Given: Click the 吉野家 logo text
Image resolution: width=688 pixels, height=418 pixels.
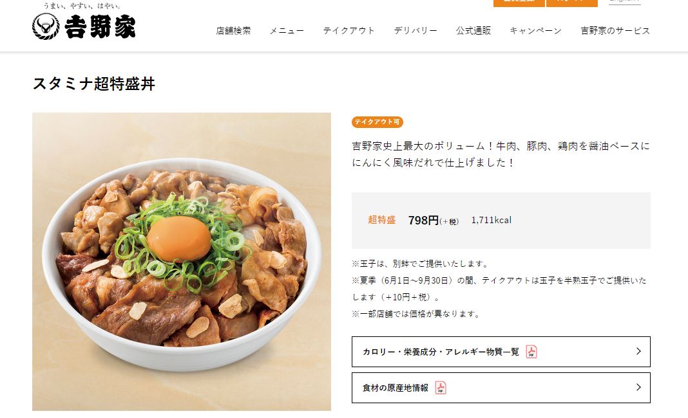Looking at the screenshot, I should coord(100,27).
